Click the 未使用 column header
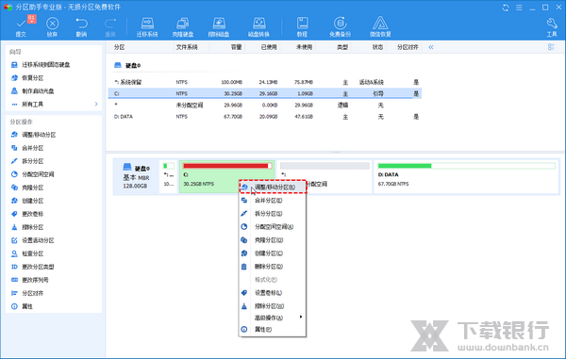Image resolution: width=566 pixels, height=359 pixels. pos(305,47)
